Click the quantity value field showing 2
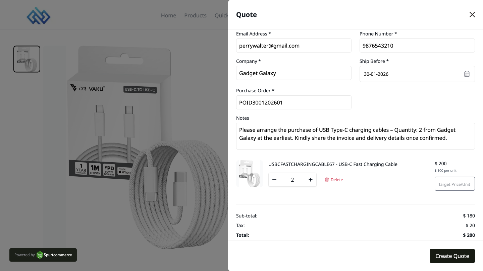The image size is (483, 271). [292, 180]
